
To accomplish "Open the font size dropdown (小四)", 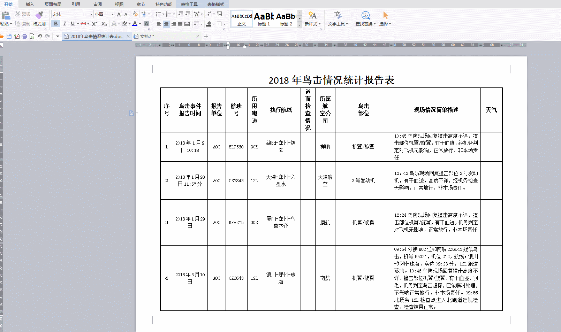I will click(x=113, y=14).
